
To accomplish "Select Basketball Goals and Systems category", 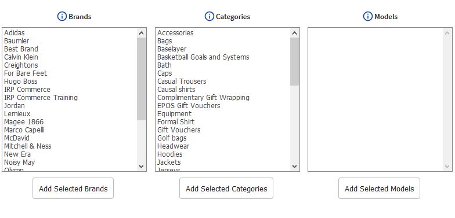I will coord(203,57).
